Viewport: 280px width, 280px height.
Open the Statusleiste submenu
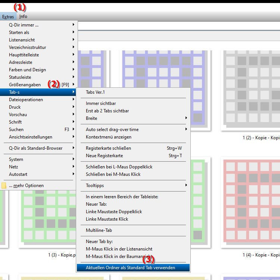(38, 77)
